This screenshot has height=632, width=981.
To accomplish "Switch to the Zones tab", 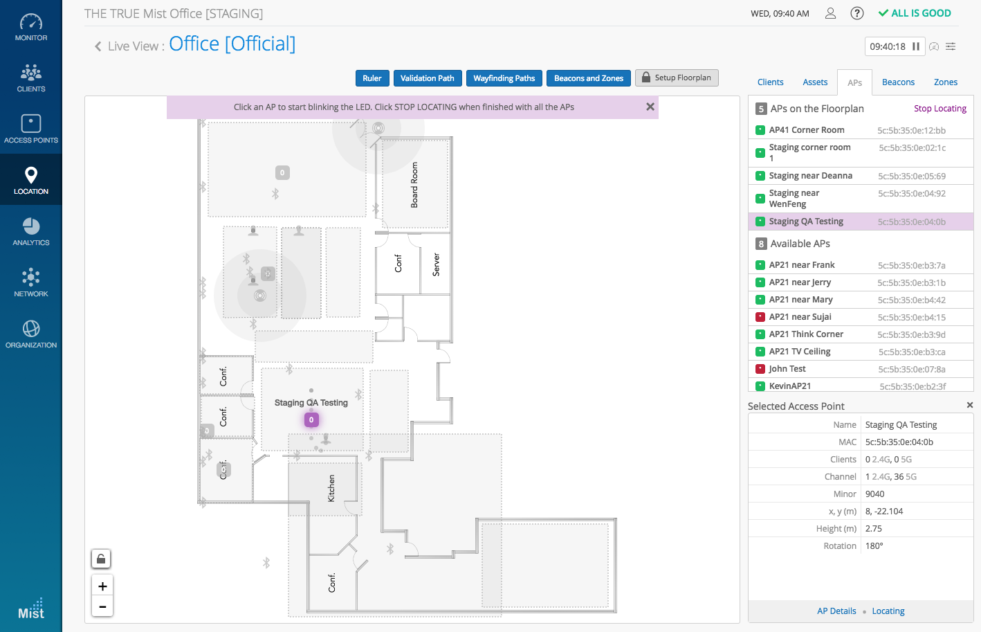I will [946, 82].
